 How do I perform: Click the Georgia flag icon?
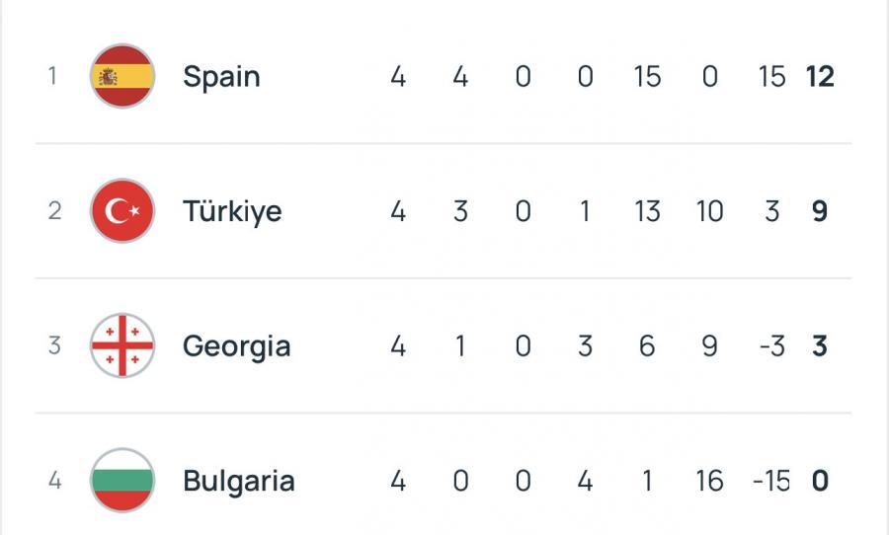pyautogui.click(x=122, y=345)
